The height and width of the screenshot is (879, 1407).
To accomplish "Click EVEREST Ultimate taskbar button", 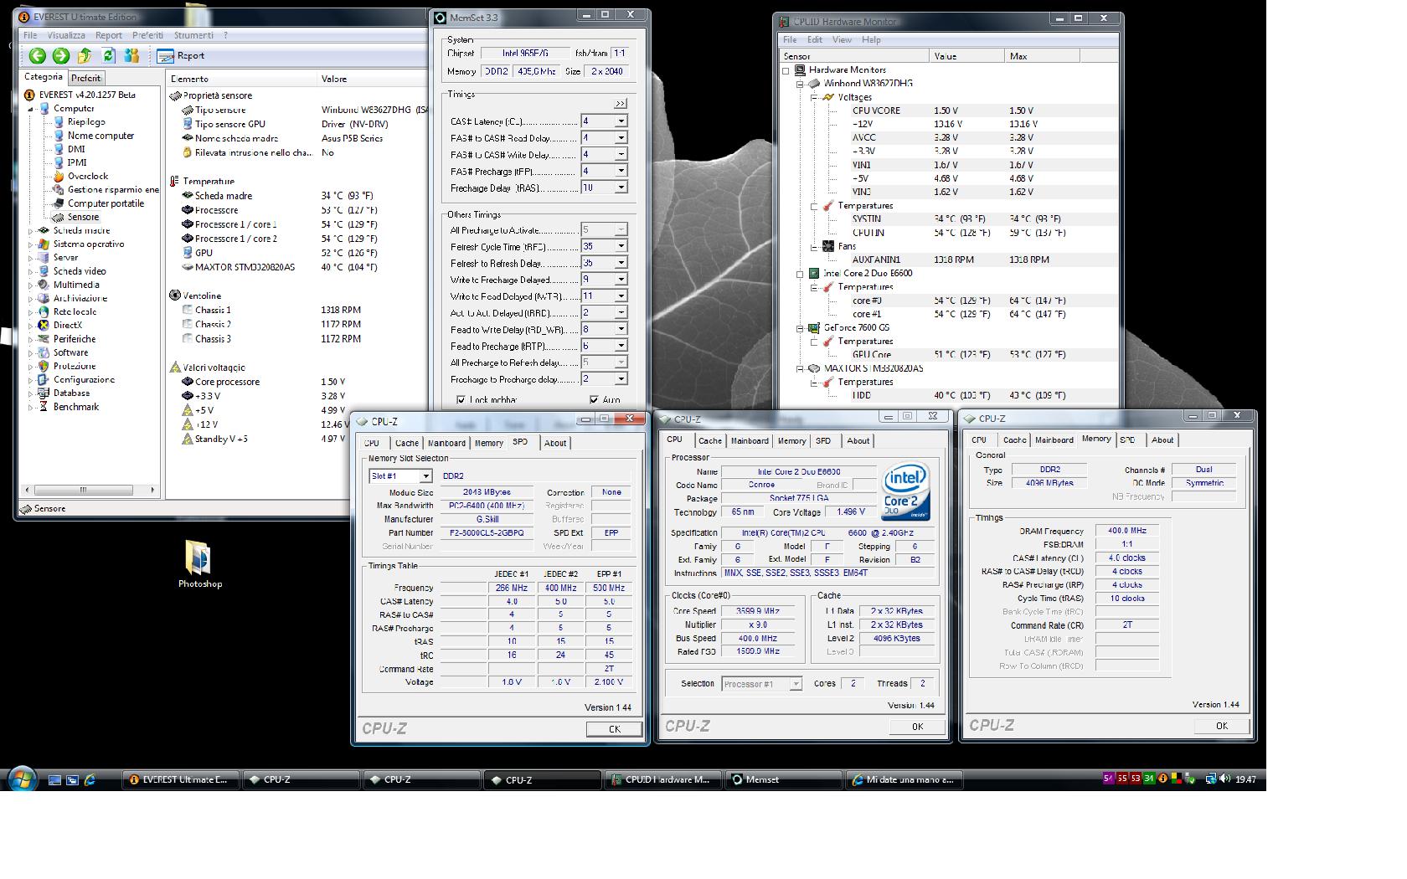I will click(181, 780).
